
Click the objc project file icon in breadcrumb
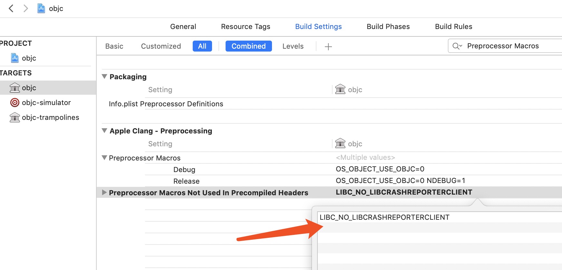pyautogui.click(x=41, y=8)
